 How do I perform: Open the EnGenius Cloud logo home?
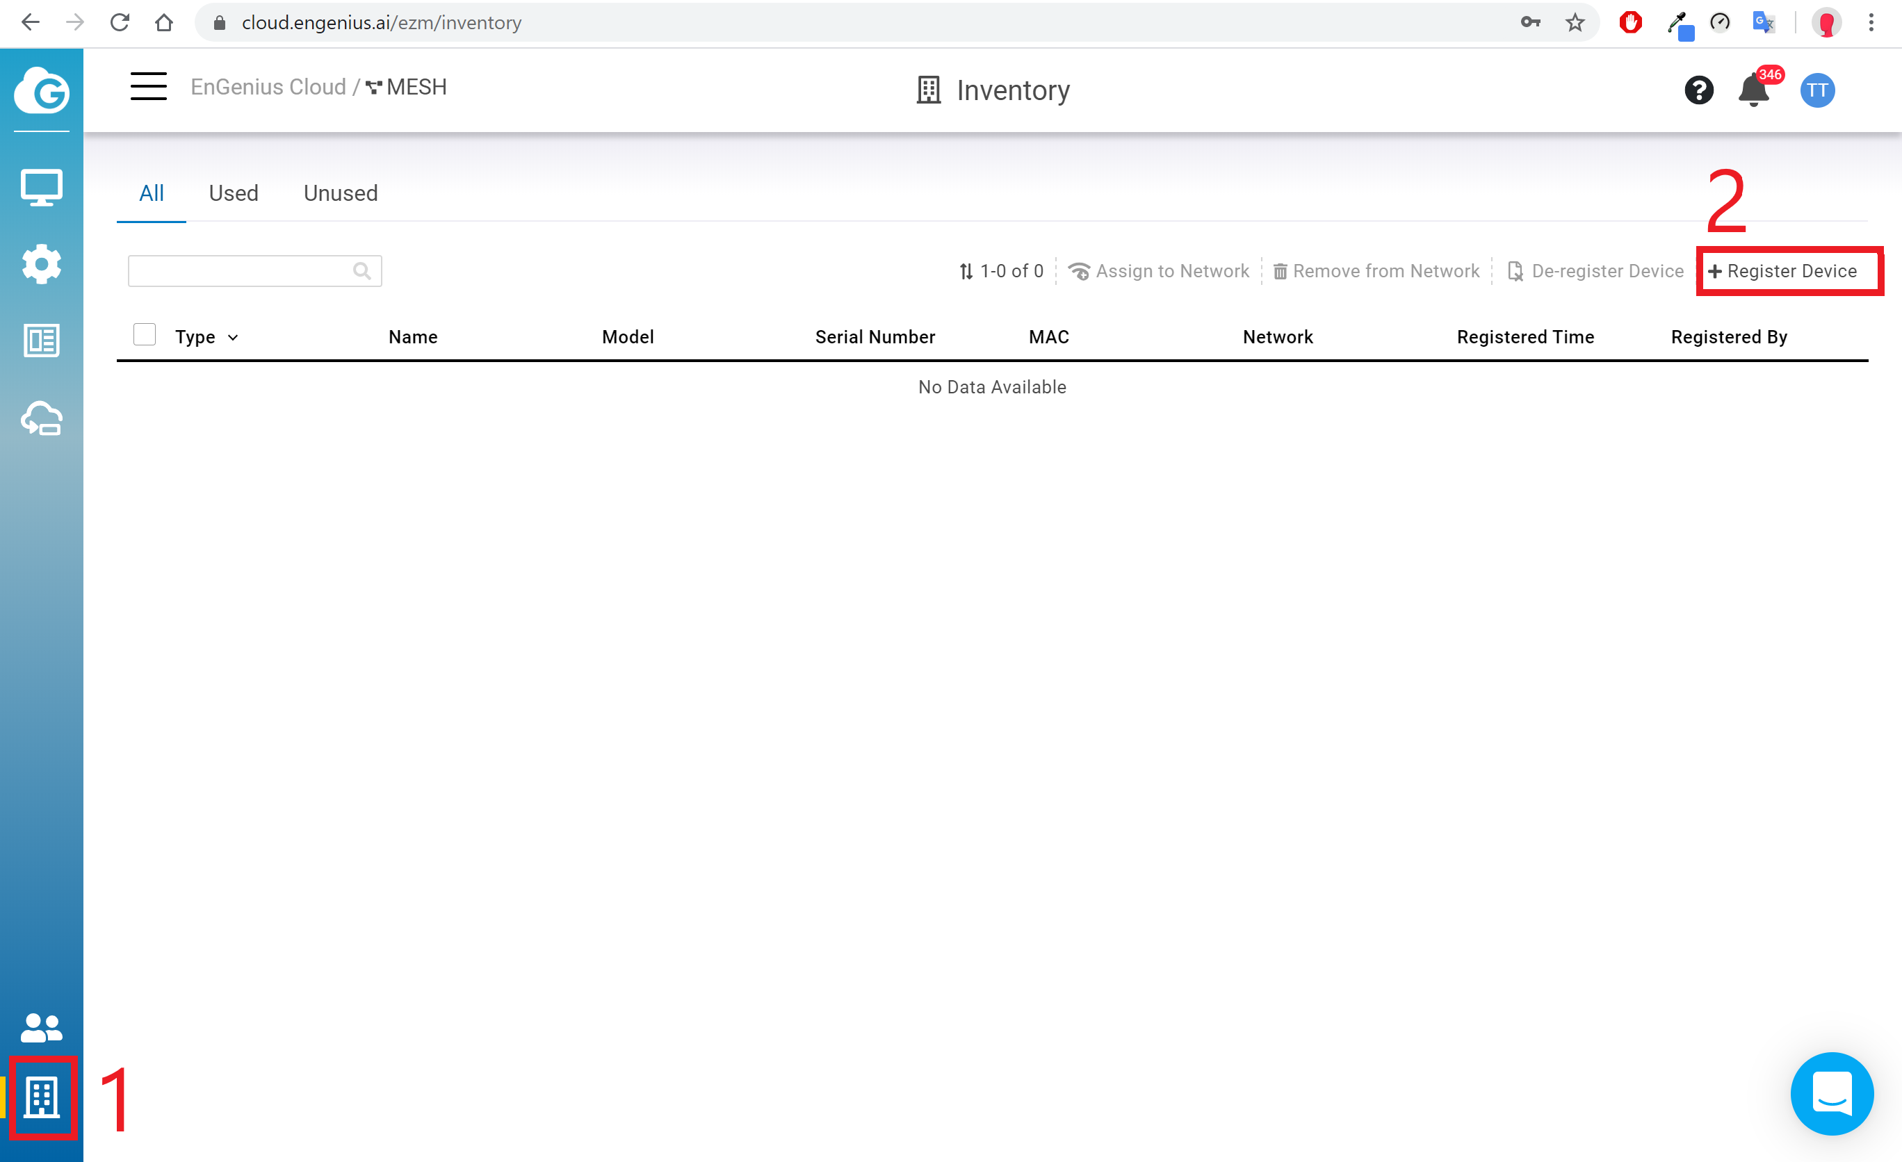point(42,92)
